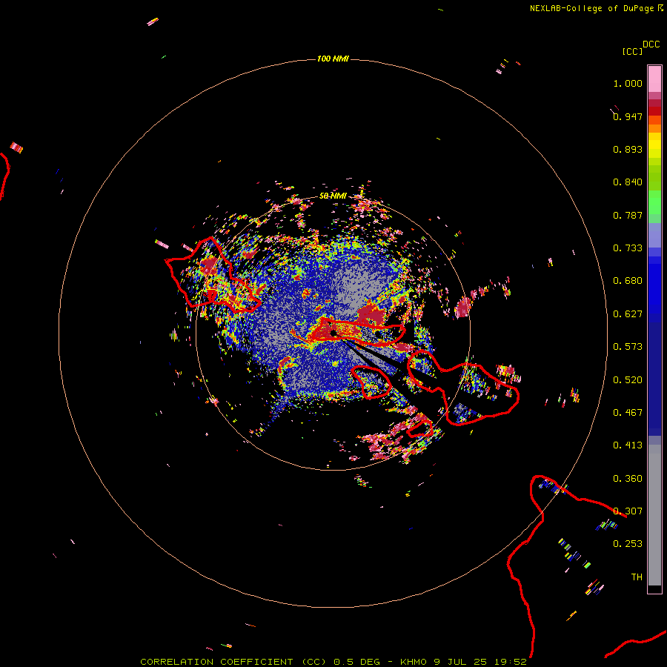Click the 0.787 color scale label

point(628,215)
